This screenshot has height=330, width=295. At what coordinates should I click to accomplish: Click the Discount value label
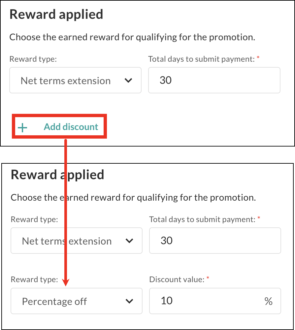[x=177, y=280]
